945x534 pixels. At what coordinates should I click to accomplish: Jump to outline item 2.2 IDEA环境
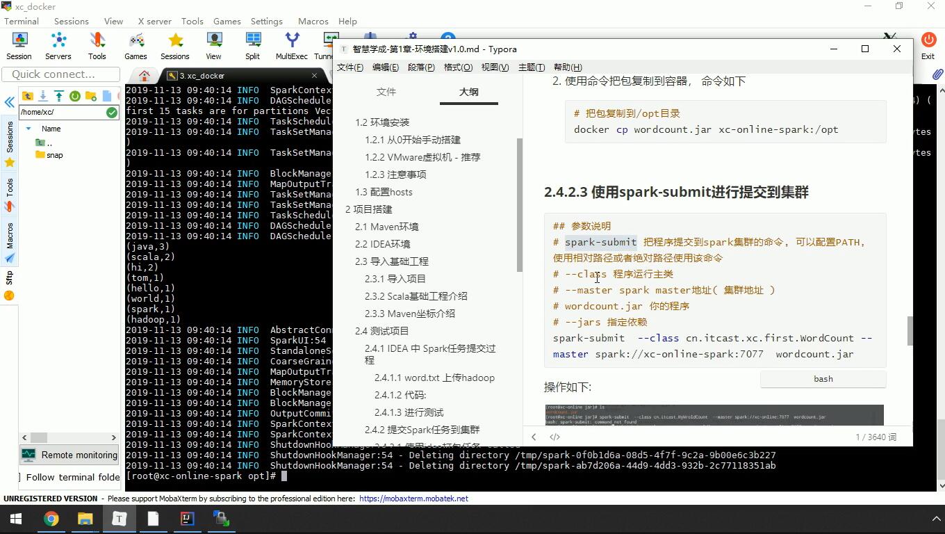pos(382,244)
